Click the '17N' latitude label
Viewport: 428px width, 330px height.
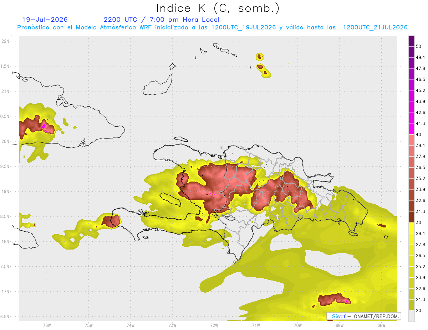[6, 292]
